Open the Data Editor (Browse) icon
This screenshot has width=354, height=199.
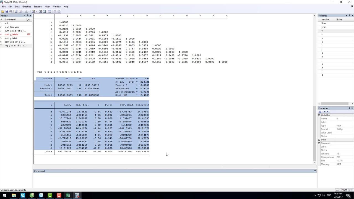[x=44, y=11]
